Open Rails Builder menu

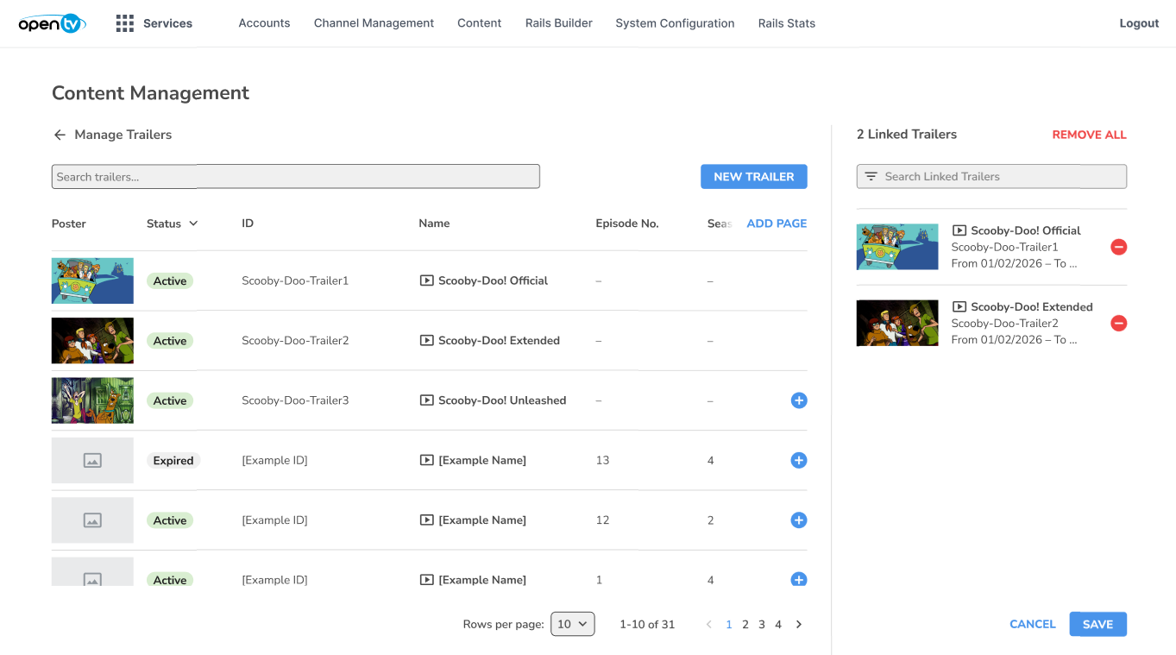tap(559, 23)
